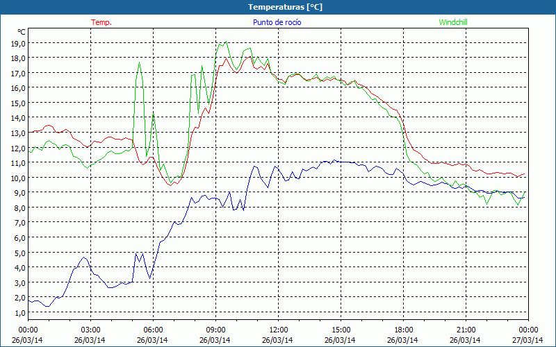Click the green Windchill legend label
Image resolution: width=556 pixels, height=347 pixels.
click(x=453, y=22)
